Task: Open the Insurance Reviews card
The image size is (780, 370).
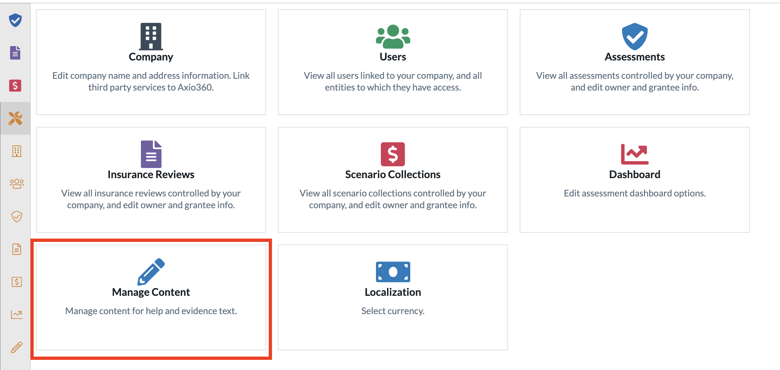Action: pos(151,180)
